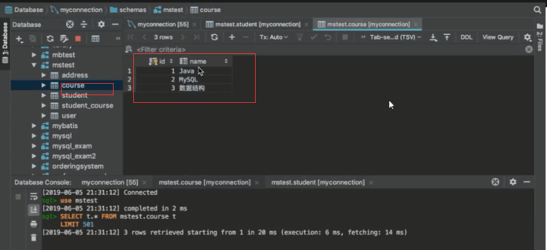Click schemas in the breadcrumb

133,10
